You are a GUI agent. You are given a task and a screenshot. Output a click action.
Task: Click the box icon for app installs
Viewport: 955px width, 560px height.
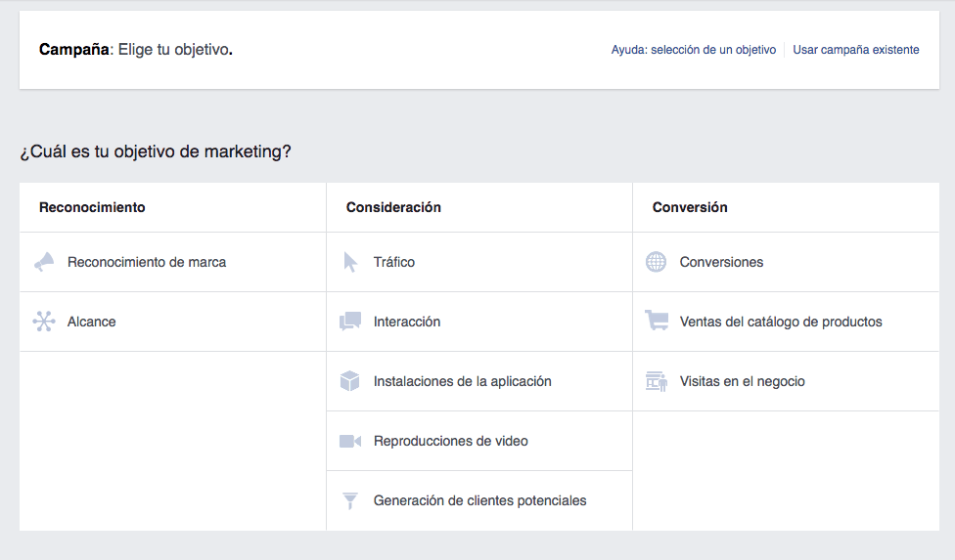point(349,381)
